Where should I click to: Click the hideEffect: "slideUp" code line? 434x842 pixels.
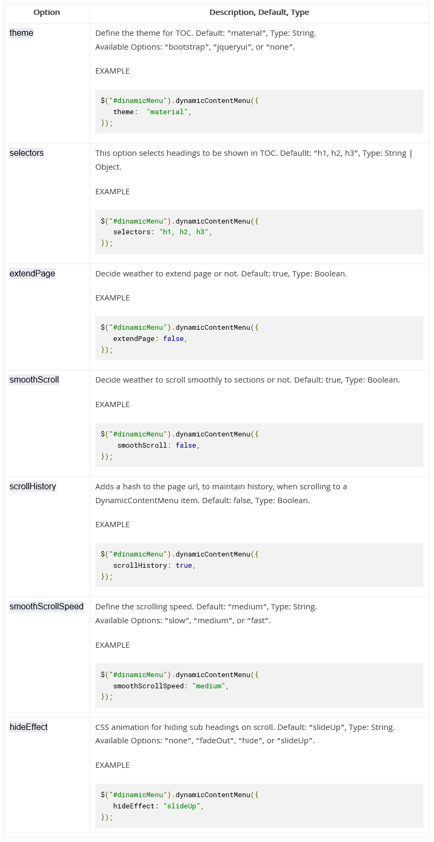pos(158,806)
